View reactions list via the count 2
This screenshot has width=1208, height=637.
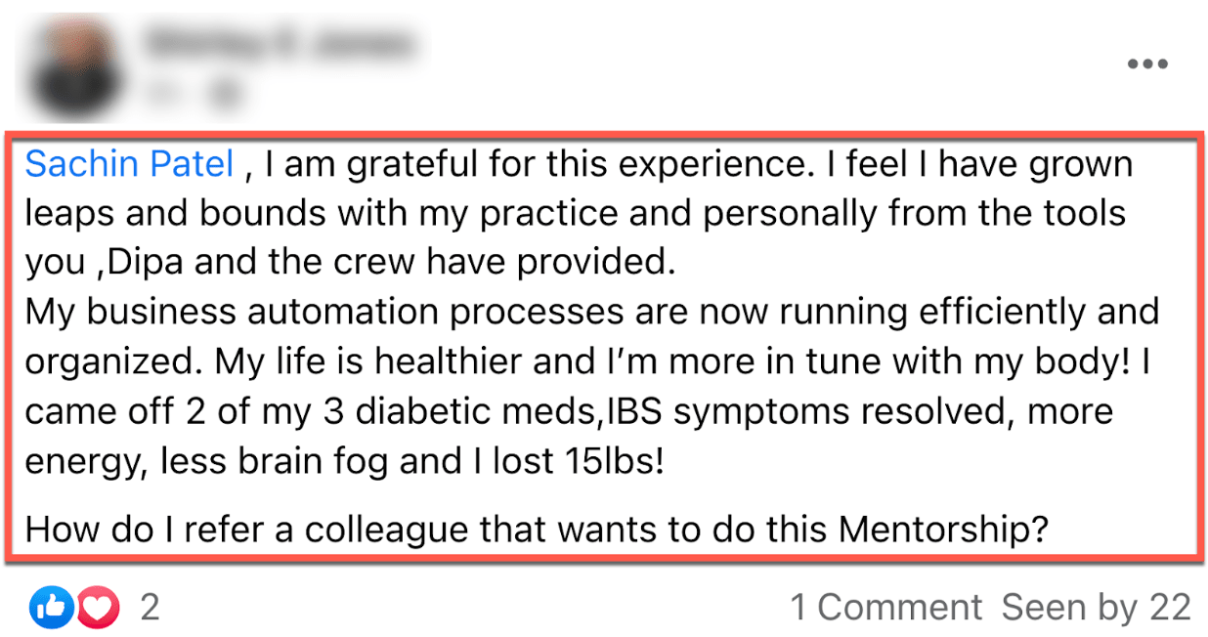(x=150, y=609)
